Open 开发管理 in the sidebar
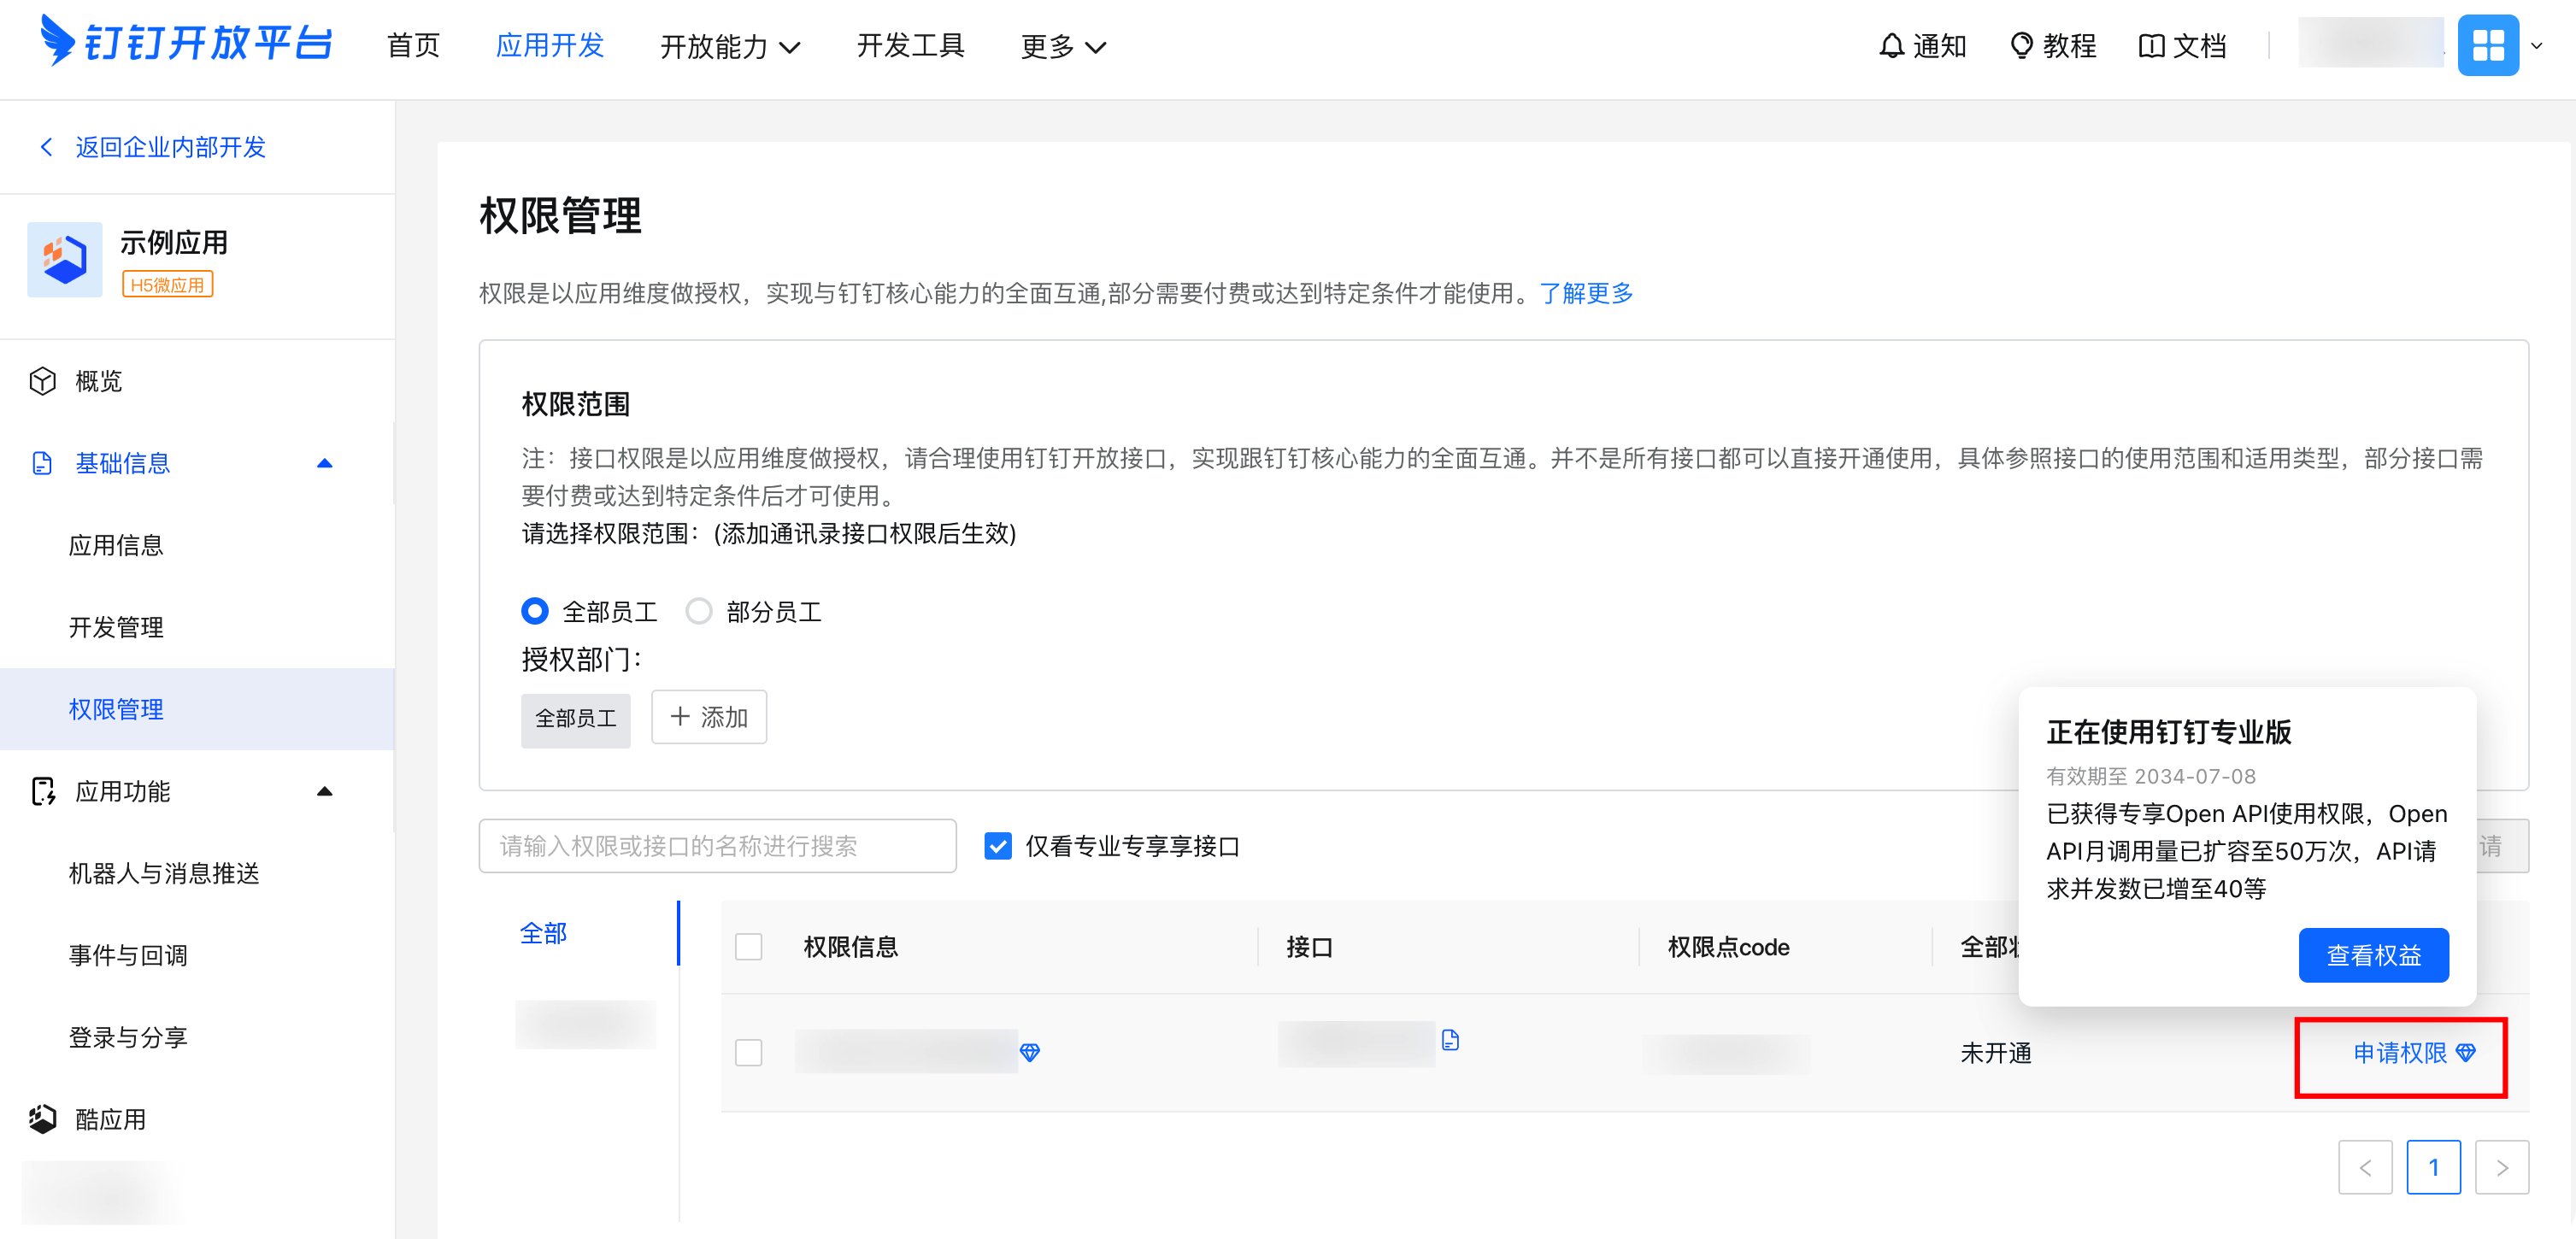 coord(116,627)
